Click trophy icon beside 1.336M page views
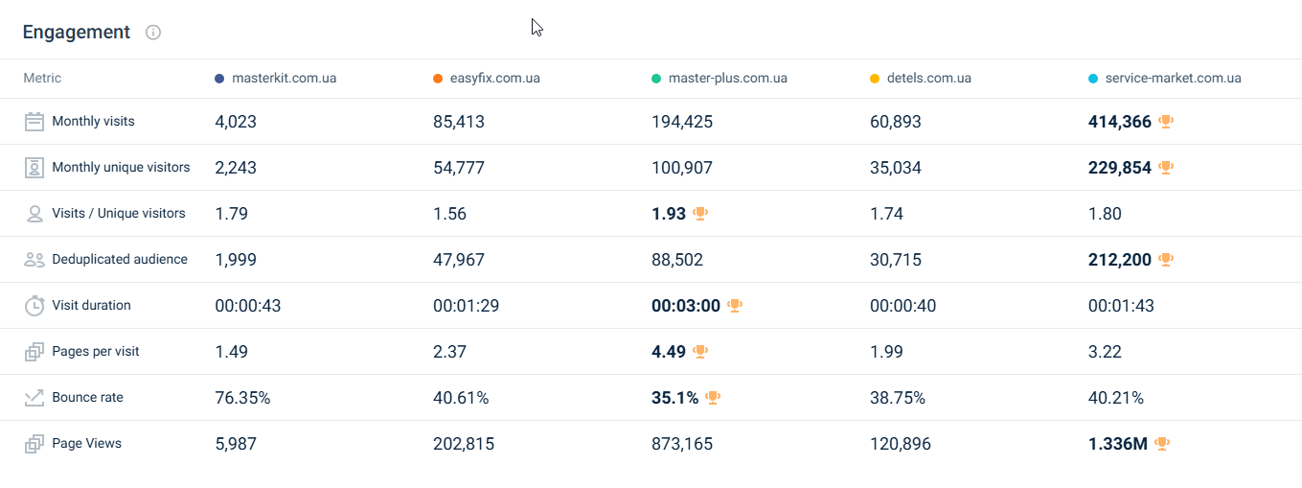The height and width of the screenshot is (488, 1302). pyautogui.click(x=1163, y=444)
